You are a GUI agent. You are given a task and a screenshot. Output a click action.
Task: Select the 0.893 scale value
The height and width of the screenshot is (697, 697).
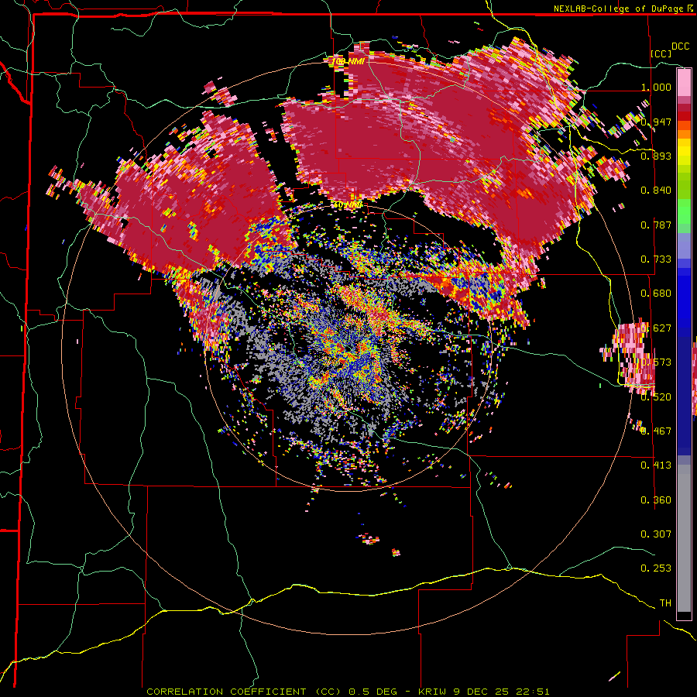tap(656, 156)
